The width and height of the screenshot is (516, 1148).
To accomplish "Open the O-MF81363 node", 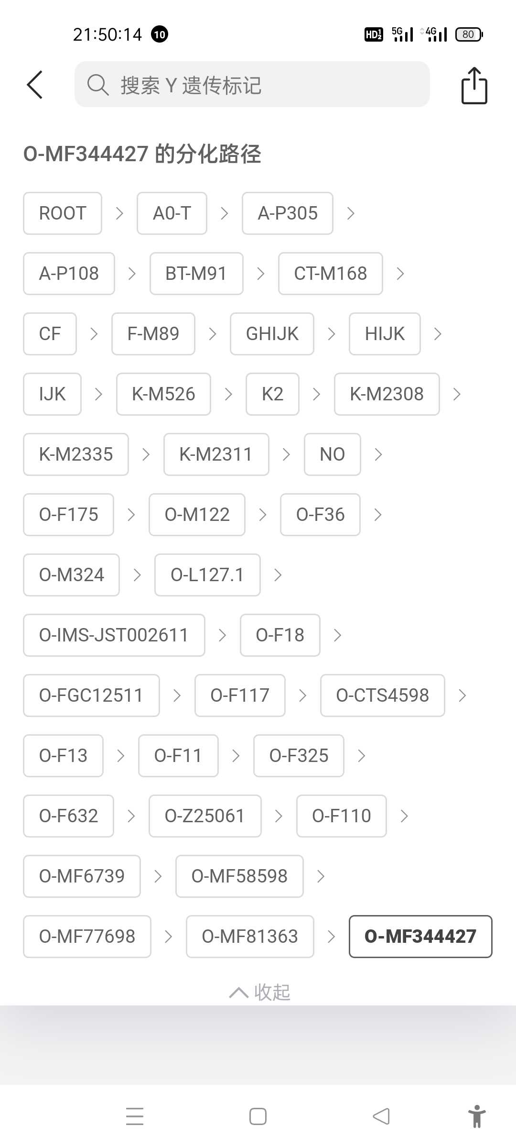I will pyautogui.click(x=250, y=937).
